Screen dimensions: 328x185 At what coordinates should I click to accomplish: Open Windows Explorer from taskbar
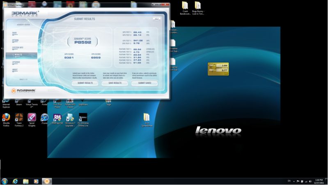click(x=26, y=181)
